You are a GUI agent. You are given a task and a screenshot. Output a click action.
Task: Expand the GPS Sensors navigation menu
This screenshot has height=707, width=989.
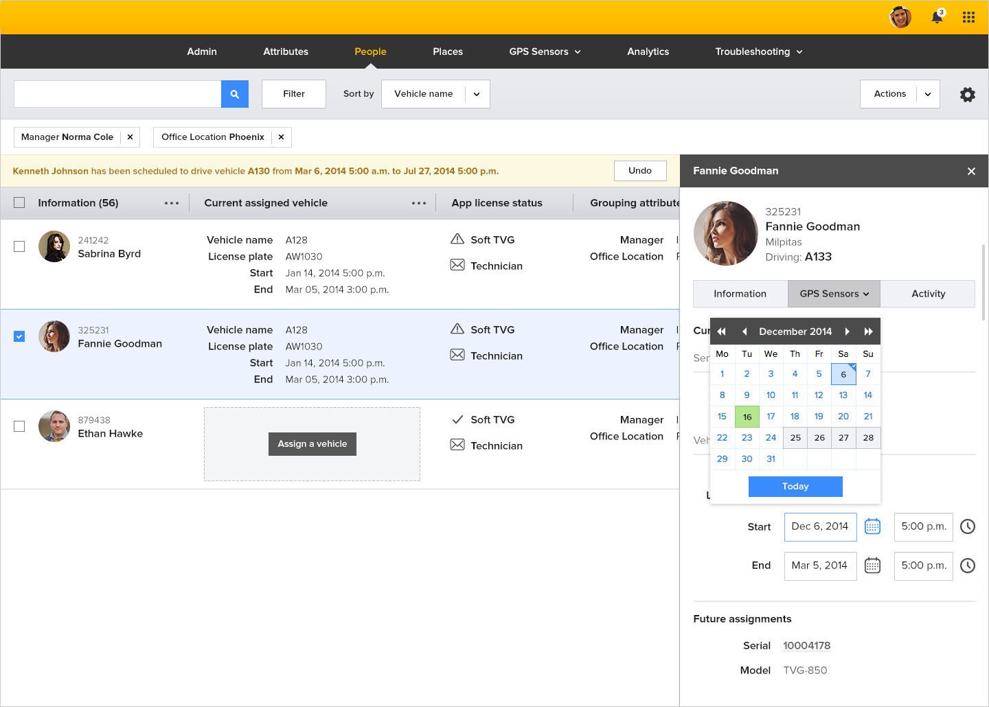coord(545,51)
